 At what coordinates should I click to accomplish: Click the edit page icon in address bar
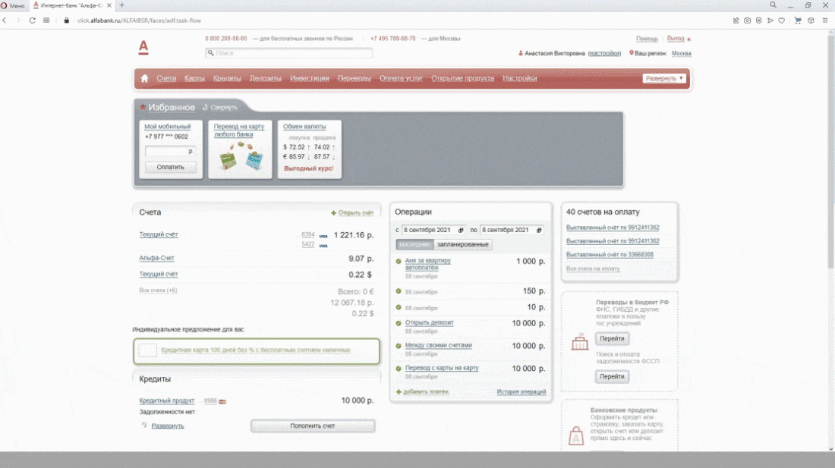(x=736, y=20)
